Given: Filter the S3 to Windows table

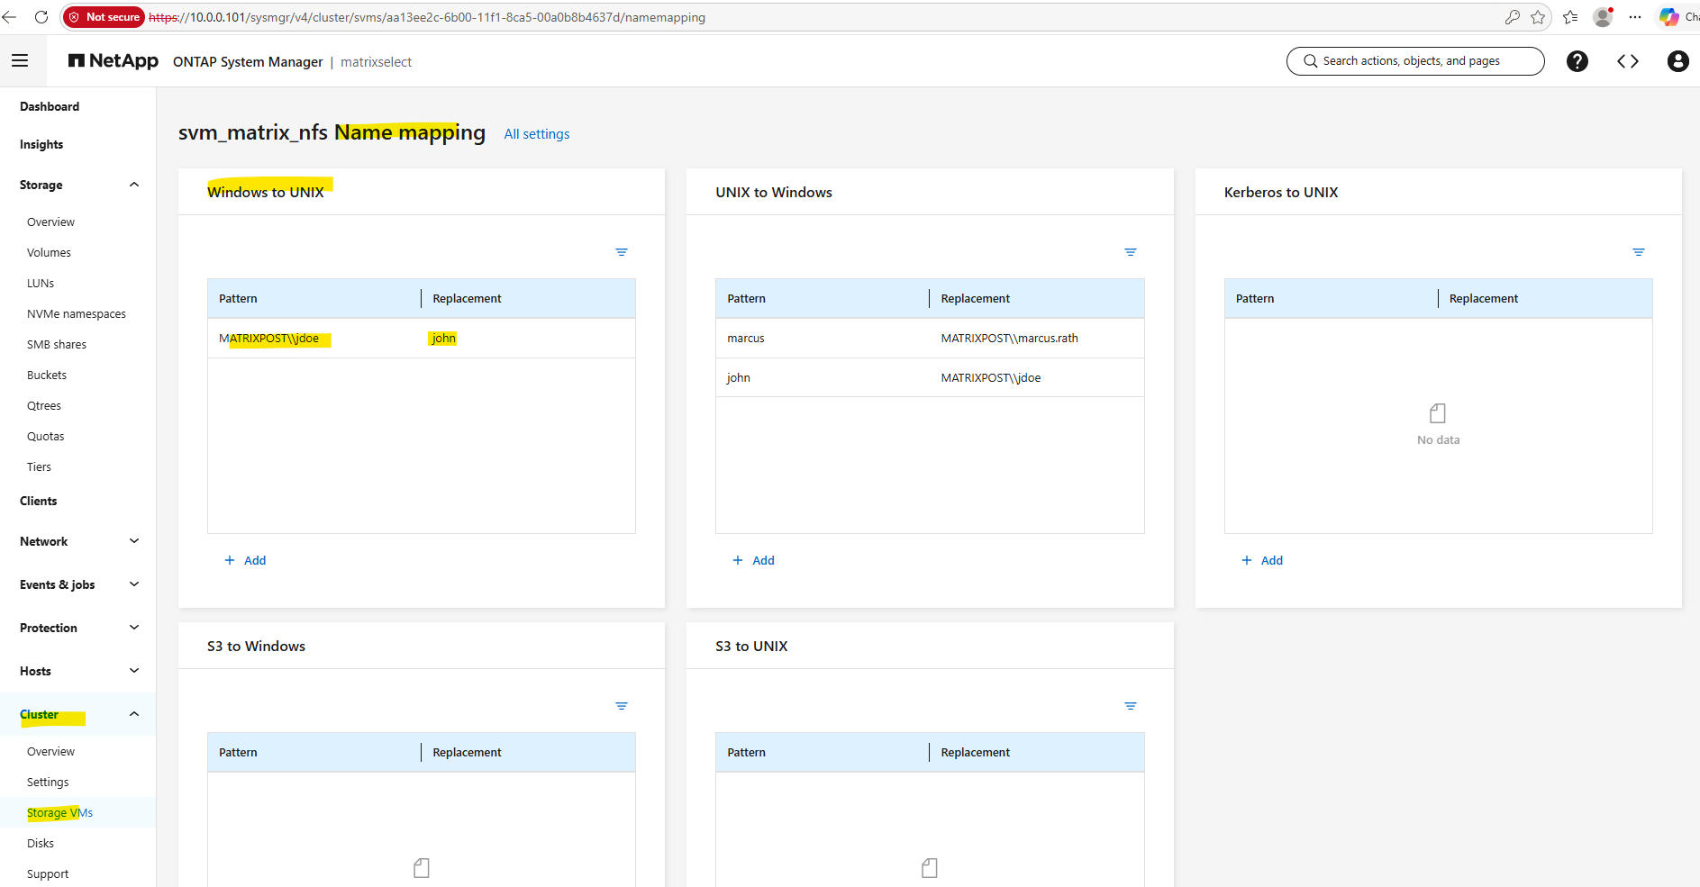Looking at the screenshot, I should pyautogui.click(x=622, y=706).
